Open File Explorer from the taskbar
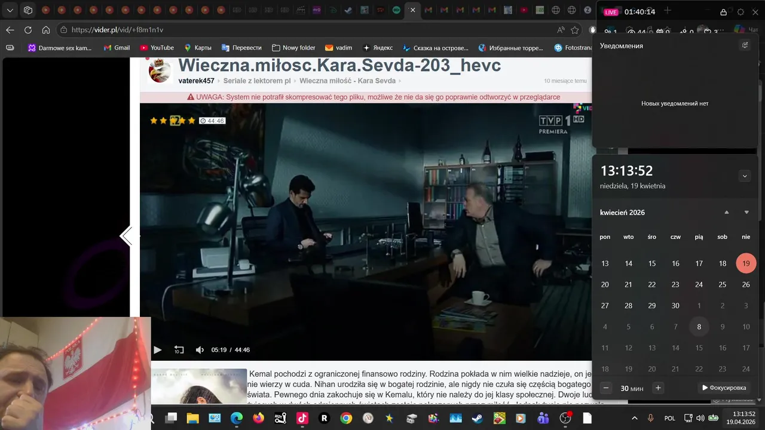Viewport: 765px width, 430px height. click(x=193, y=418)
